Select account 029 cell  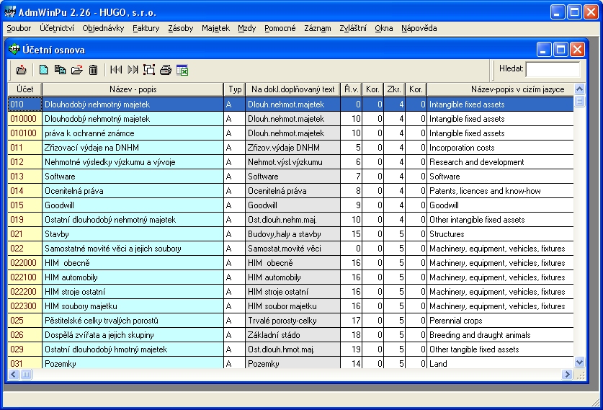tap(25, 349)
